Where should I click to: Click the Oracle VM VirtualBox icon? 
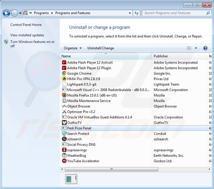[64, 117]
